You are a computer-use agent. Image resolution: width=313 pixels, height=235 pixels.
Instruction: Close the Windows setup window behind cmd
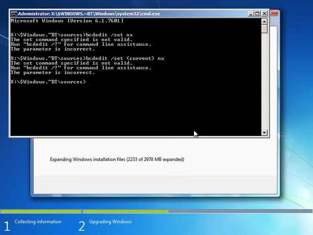274,13
